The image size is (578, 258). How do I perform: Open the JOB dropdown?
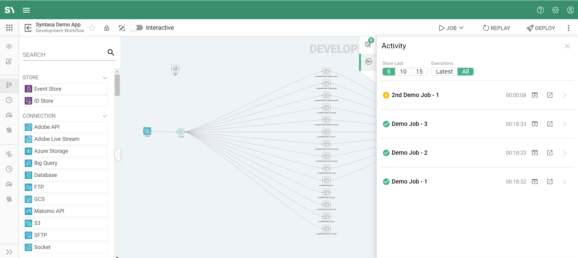click(451, 28)
